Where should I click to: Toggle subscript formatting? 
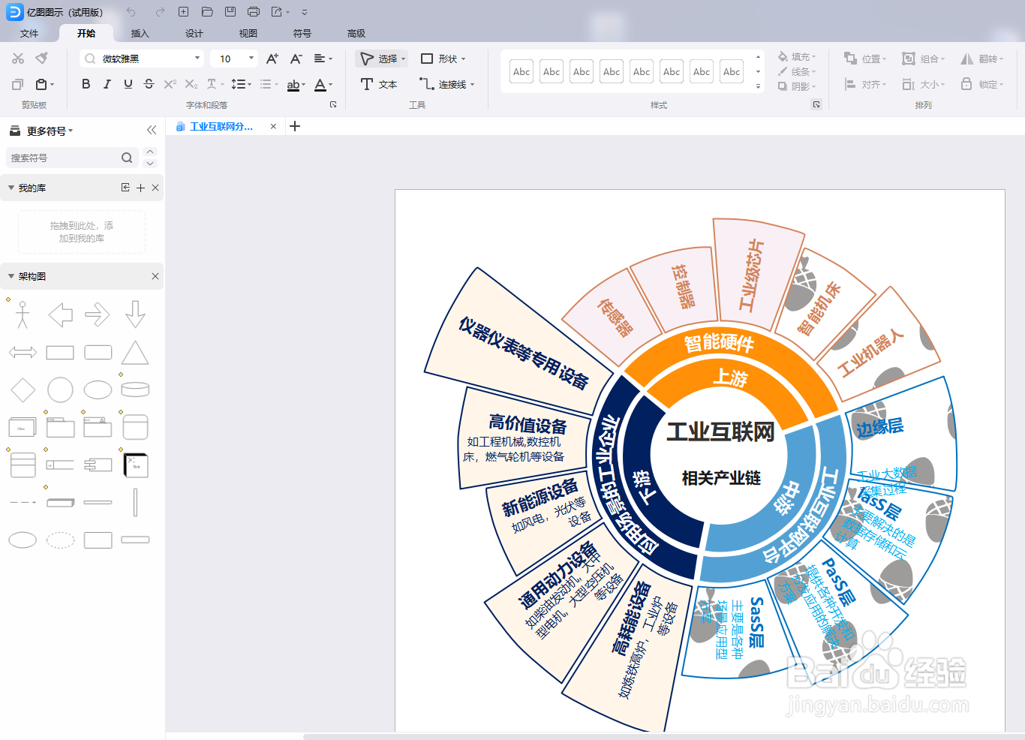[x=191, y=84]
